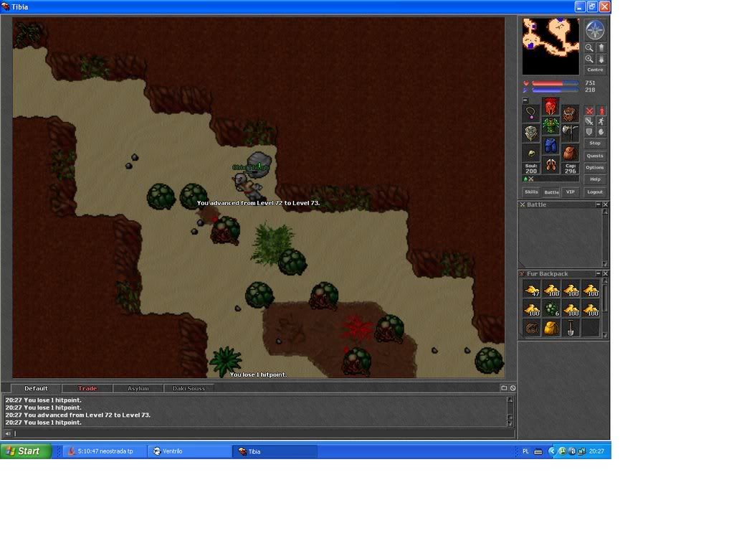Click the gold coin stack showing 47
Viewport: 734px width, 551px height.
pyautogui.click(x=531, y=289)
